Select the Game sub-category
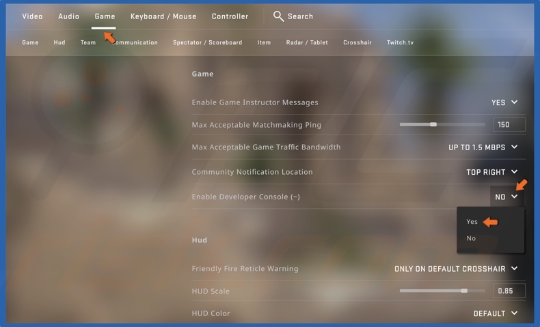This screenshot has height=327, width=540. pos(30,42)
